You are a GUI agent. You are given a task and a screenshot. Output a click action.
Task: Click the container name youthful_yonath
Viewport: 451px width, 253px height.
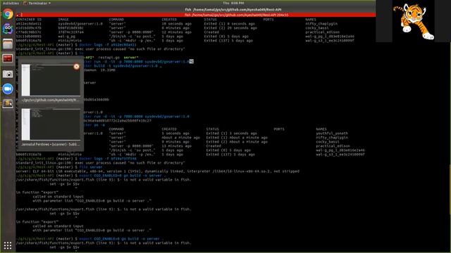(x=332, y=134)
